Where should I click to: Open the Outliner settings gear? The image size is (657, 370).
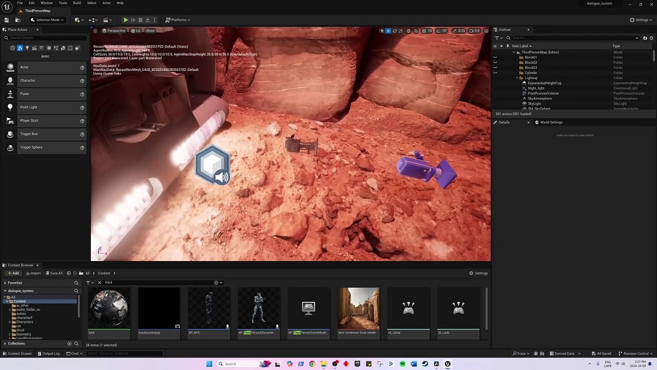651,38
